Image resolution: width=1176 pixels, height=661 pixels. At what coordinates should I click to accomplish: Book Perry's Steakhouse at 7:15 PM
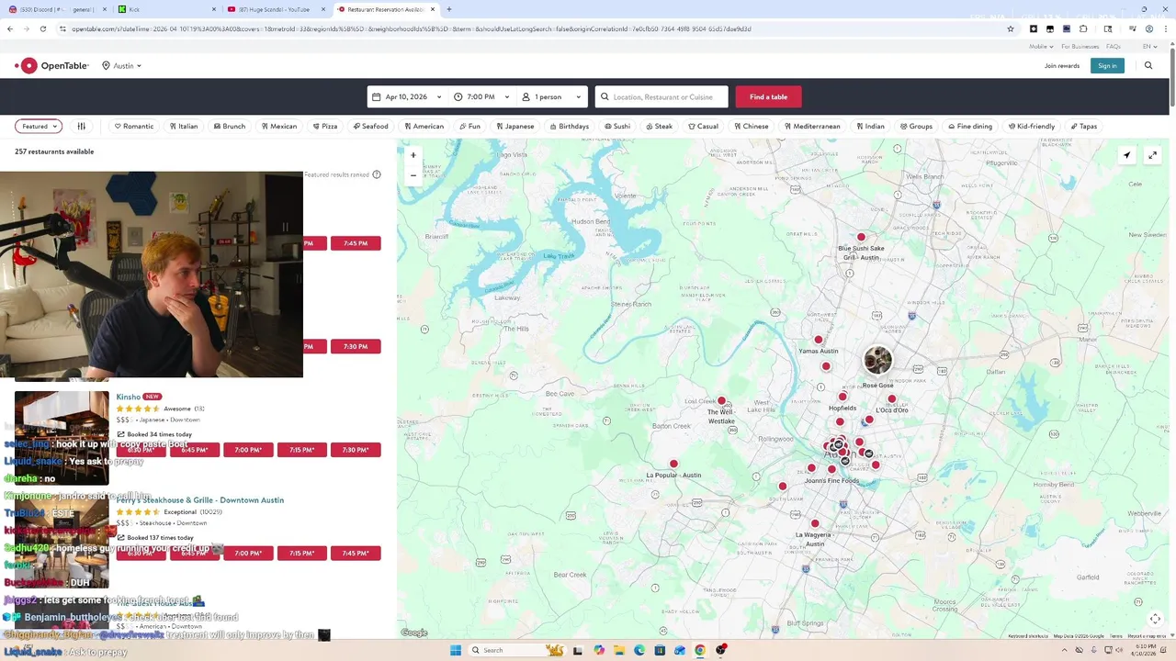301,553
